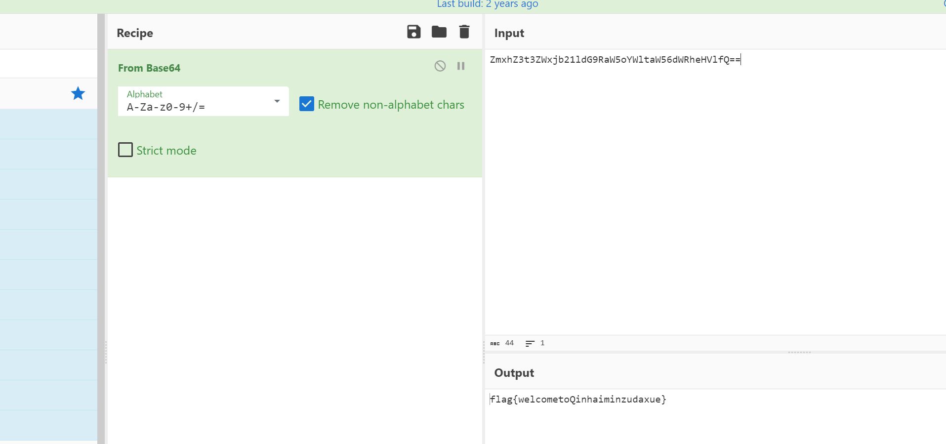Click the input character count icon
The width and height of the screenshot is (946, 444).
(x=495, y=343)
